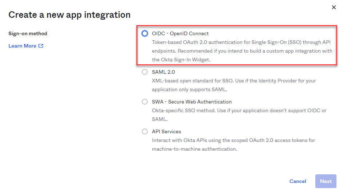Click the Okta-specific SSO method description text
The width and height of the screenshot is (343, 195).
pyautogui.click(x=239, y=115)
